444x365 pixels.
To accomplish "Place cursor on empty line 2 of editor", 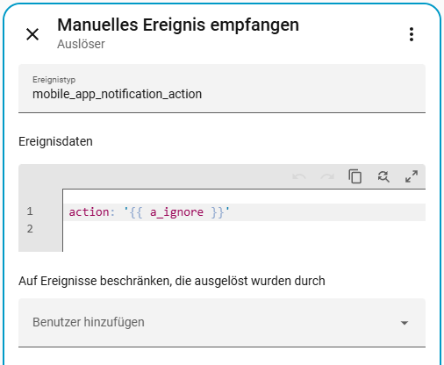I will pos(244,229).
